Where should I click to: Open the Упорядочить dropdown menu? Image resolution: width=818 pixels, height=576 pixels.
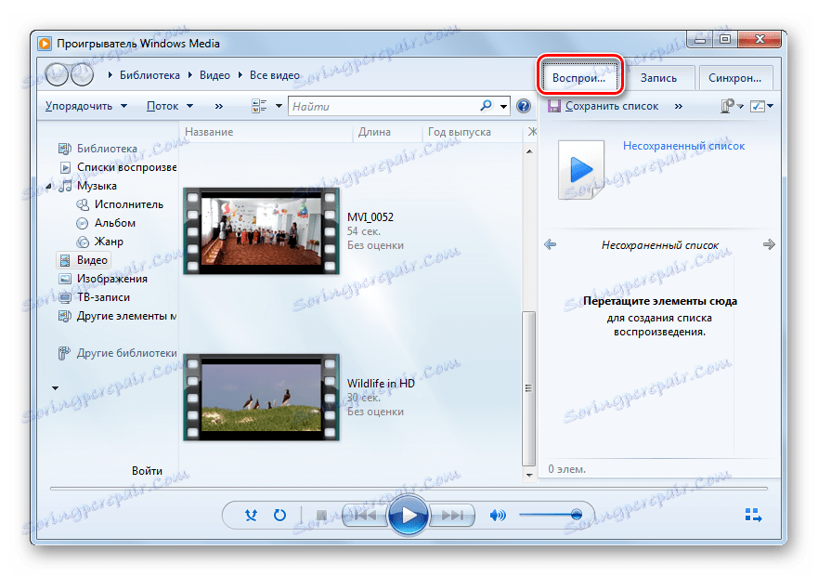[x=86, y=106]
